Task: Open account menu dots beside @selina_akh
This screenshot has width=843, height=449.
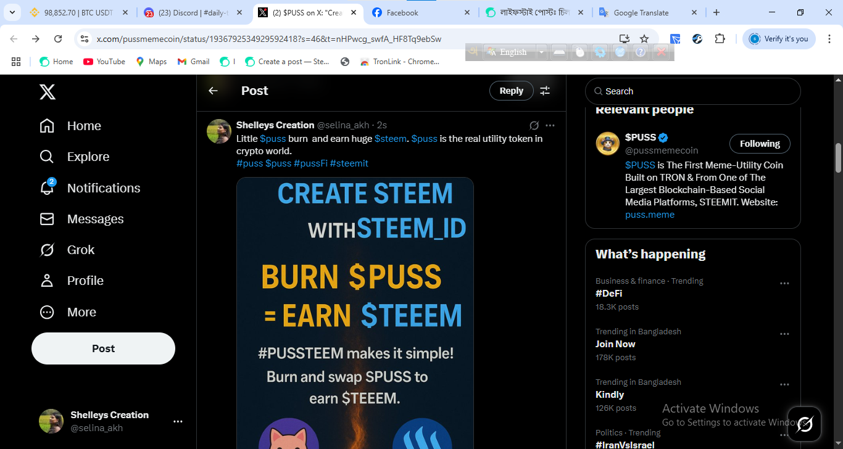Action: 178,421
